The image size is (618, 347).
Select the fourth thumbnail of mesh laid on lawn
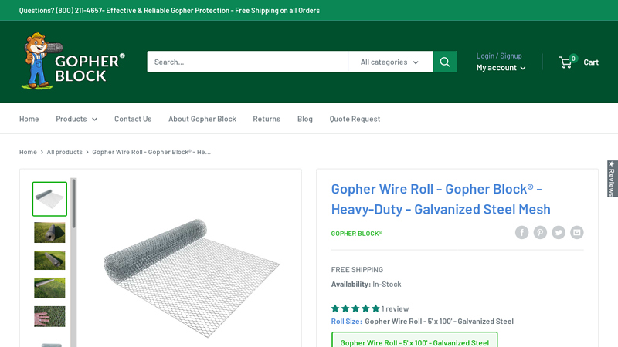(49, 288)
